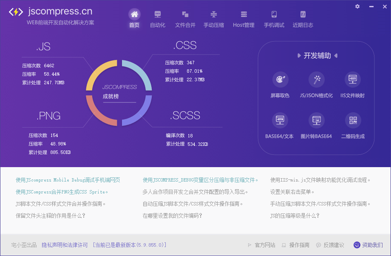Click SCSS 累计处理 value 534.32KB
The image size is (391, 256).
pyautogui.click(x=198, y=144)
